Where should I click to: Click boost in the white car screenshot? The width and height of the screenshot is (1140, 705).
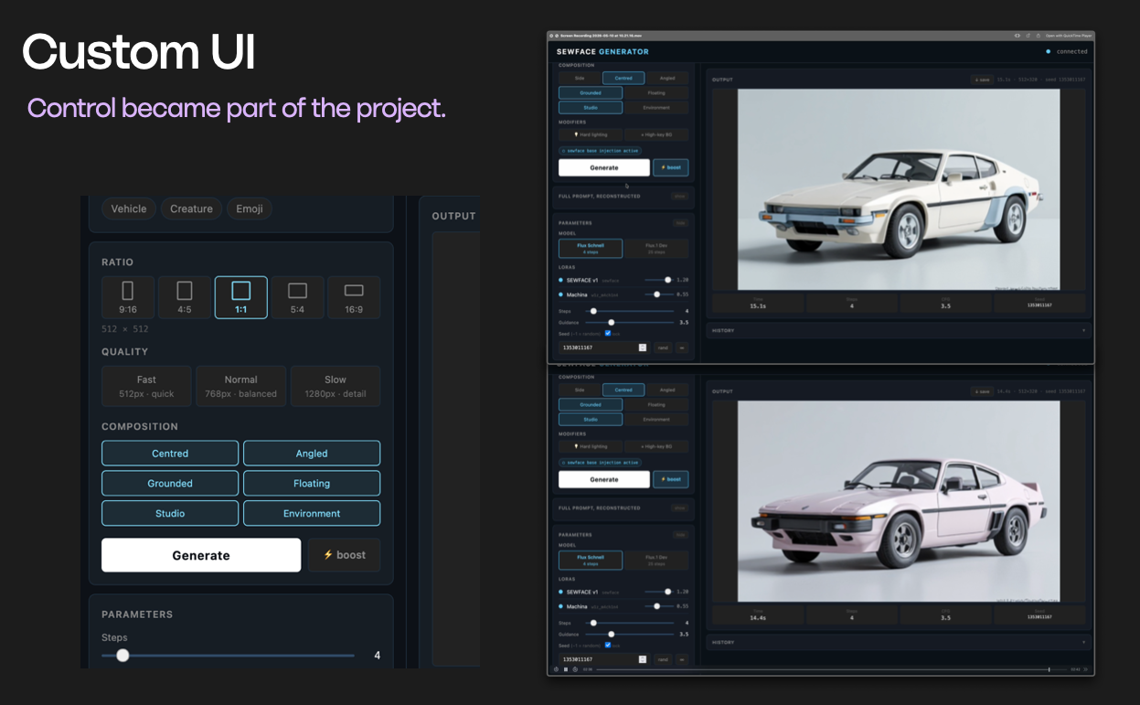click(671, 168)
